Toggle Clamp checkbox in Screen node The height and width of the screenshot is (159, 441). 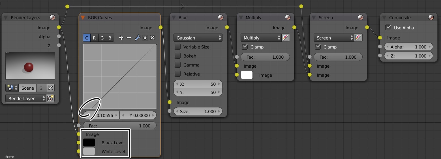(x=318, y=47)
